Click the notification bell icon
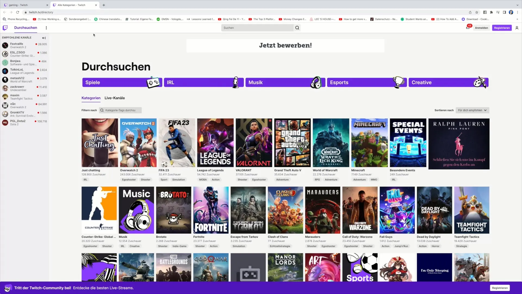The width and height of the screenshot is (522, 294). tap(468, 28)
